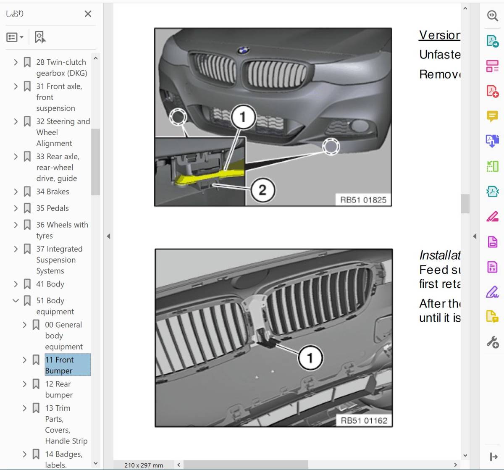The image size is (504, 470).
Task: Open the tool search magnifier icon
Action: 492,16
